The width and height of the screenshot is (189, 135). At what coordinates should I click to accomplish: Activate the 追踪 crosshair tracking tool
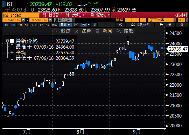click(x=62, y=31)
